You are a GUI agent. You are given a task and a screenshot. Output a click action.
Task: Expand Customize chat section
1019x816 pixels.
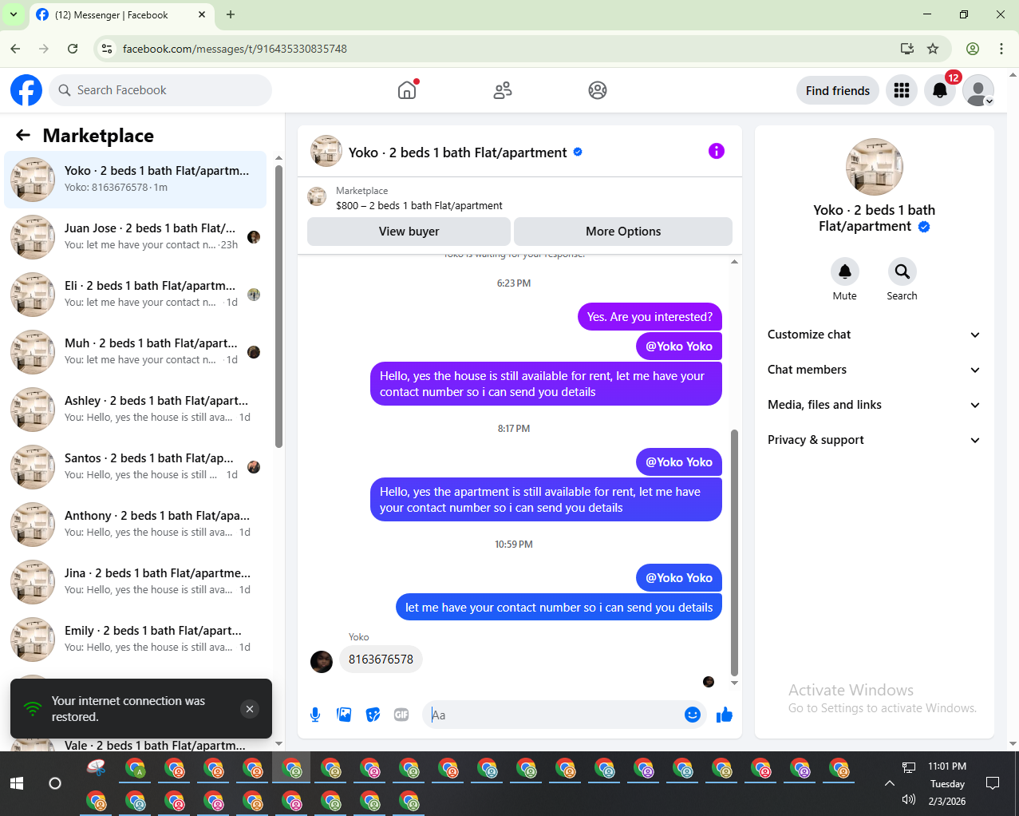pos(874,335)
